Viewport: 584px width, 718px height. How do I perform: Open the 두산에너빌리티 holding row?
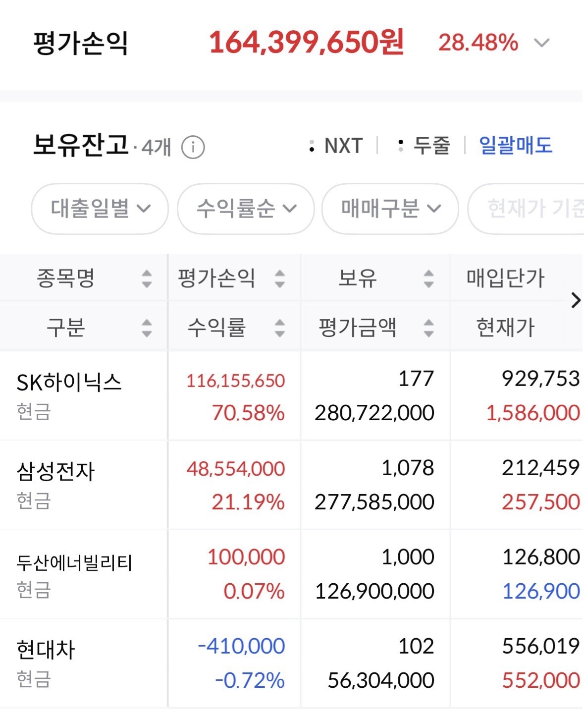click(292, 574)
